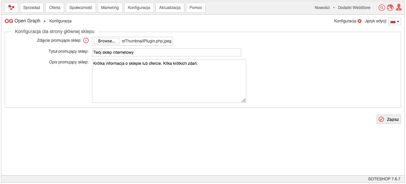The image size is (406, 184).
Task: Click inside the Opis promujący sklep textarea
Action: [x=169, y=81]
